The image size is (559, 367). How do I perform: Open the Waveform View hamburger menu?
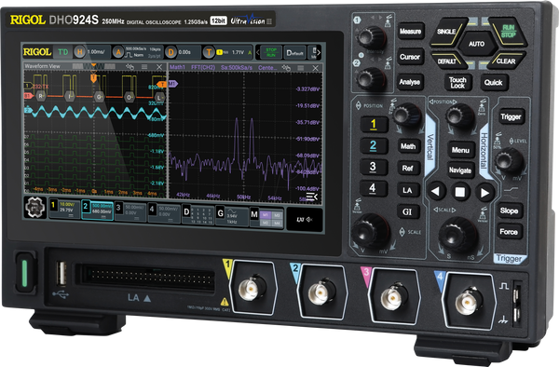click(x=144, y=67)
